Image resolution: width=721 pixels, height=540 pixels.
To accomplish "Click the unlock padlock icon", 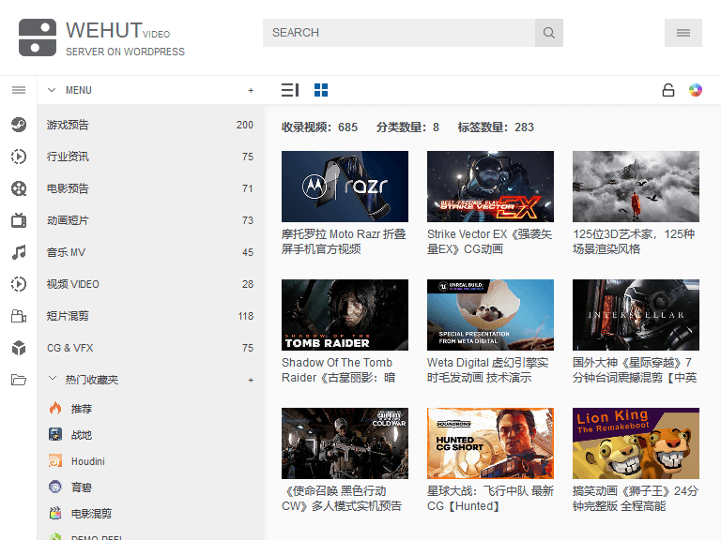I will coord(668,90).
